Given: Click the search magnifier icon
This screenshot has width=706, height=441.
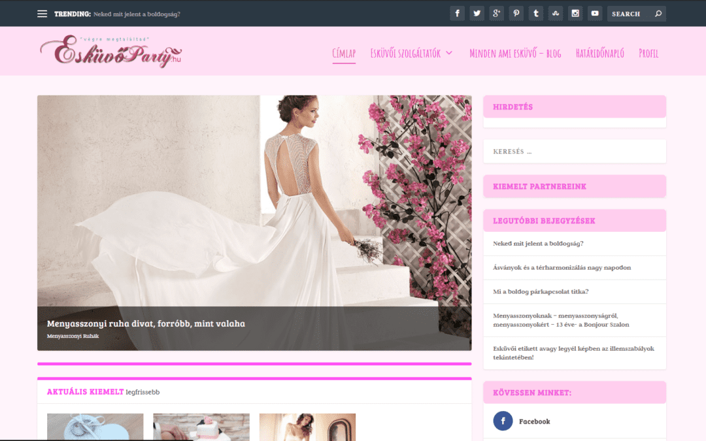Looking at the screenshot, I should tap(658, 14).
